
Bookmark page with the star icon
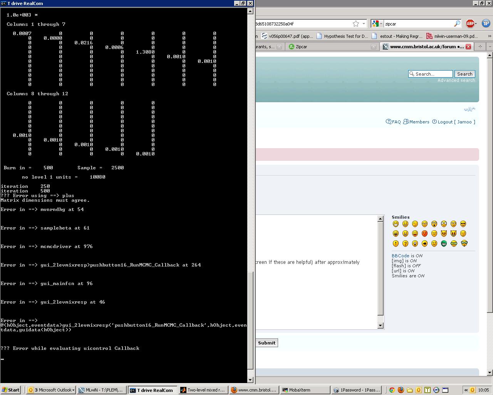356,24
